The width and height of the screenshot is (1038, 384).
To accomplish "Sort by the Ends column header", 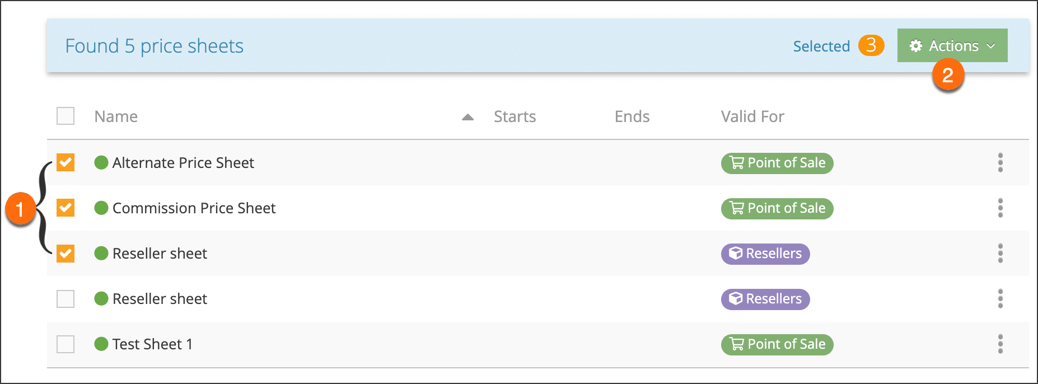I will pos(632,116).
